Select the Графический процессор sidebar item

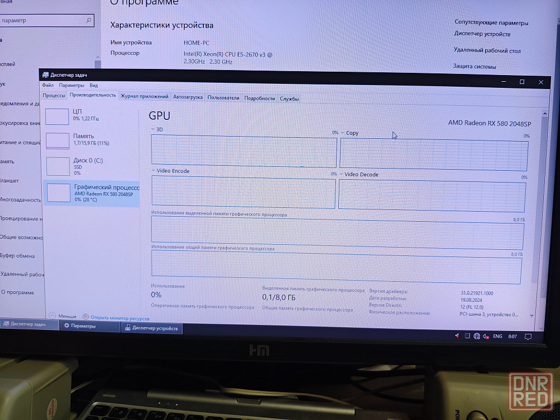coord(92,193)
